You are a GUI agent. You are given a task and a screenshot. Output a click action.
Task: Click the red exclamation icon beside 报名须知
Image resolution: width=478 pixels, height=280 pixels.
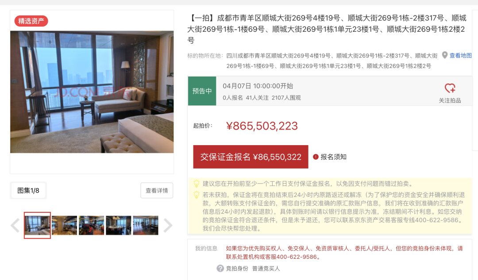point(316,157)
